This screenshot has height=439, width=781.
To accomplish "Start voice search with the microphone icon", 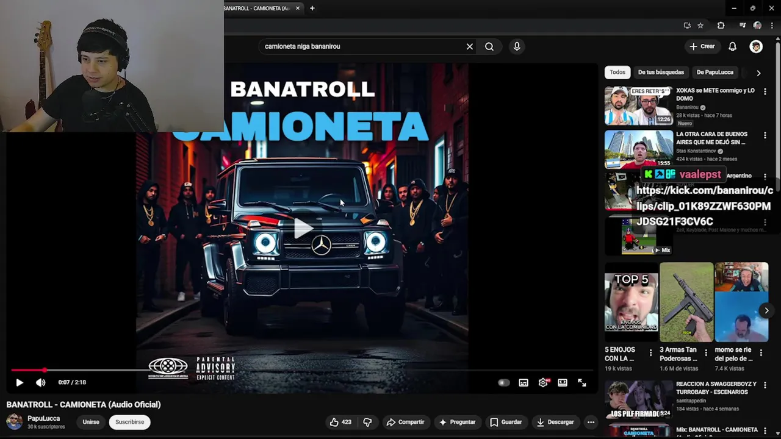I will (517, 46).
